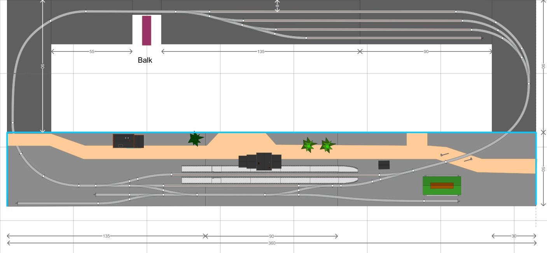Click the brown rectangle on the green base

tap(442, 186)
